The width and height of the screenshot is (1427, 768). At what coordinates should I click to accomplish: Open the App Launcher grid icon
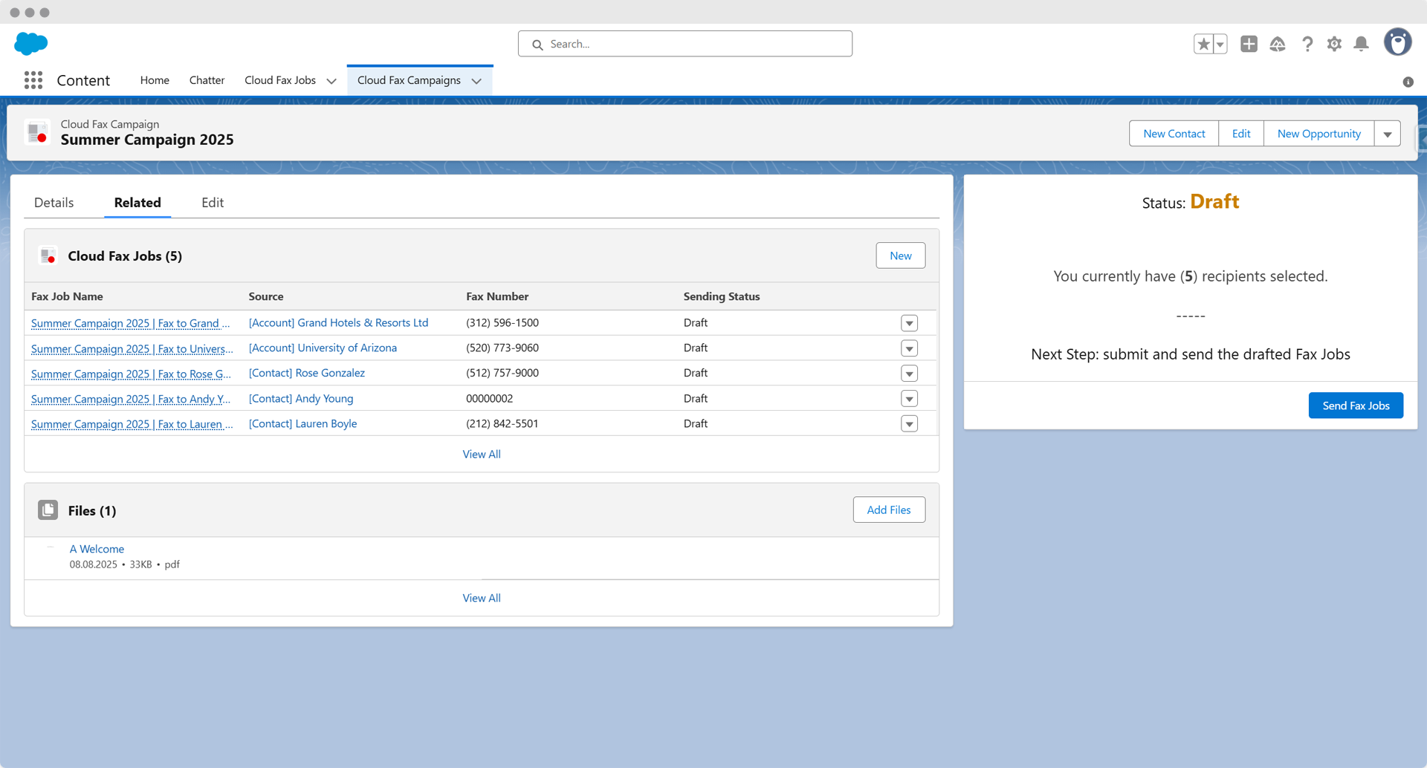(x=33, y=80)
